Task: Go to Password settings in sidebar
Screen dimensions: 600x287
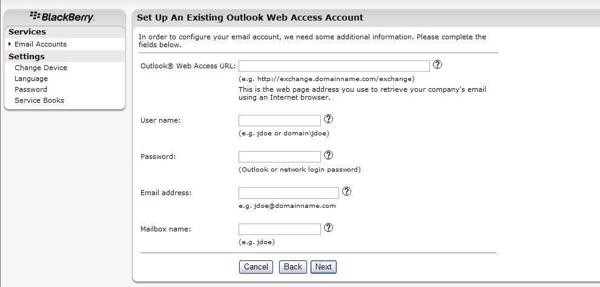Action: click(x=31, y=89)
